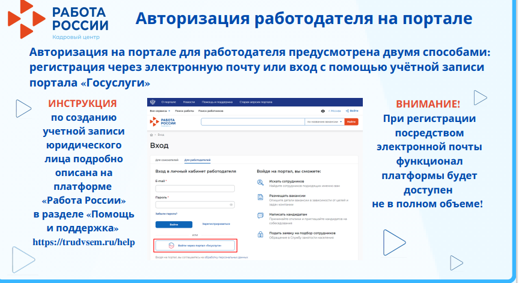
Task: Click the 'Искать сотрудников' text
Action: [287, 181]
